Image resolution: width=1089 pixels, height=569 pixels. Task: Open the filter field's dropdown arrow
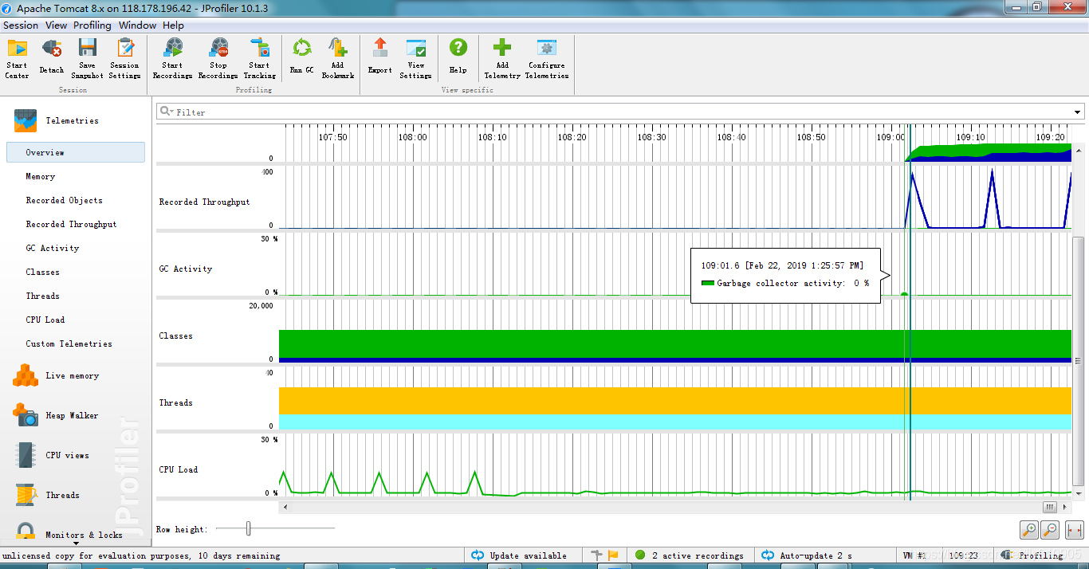(x=1078, y=112)
